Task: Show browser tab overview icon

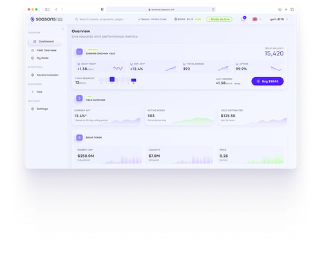Action: click(x=292, y=9)
